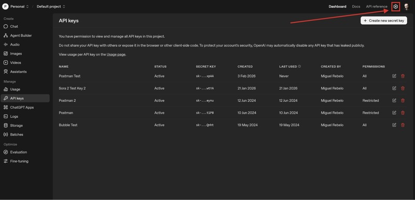Delete the Bubble Test key
Viewport: 415px width, 200px height.
(403, 125)
